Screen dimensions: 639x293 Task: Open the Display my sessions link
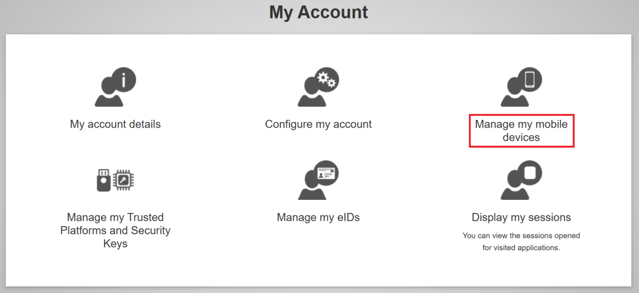tap(521, 218)
